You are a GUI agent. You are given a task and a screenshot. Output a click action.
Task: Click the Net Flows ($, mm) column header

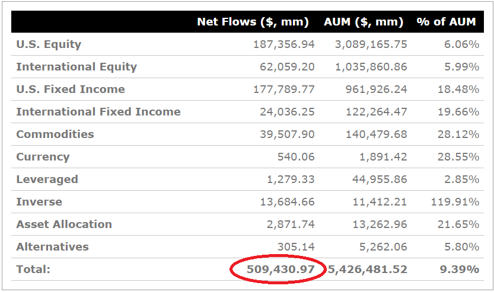pos(253,22)
